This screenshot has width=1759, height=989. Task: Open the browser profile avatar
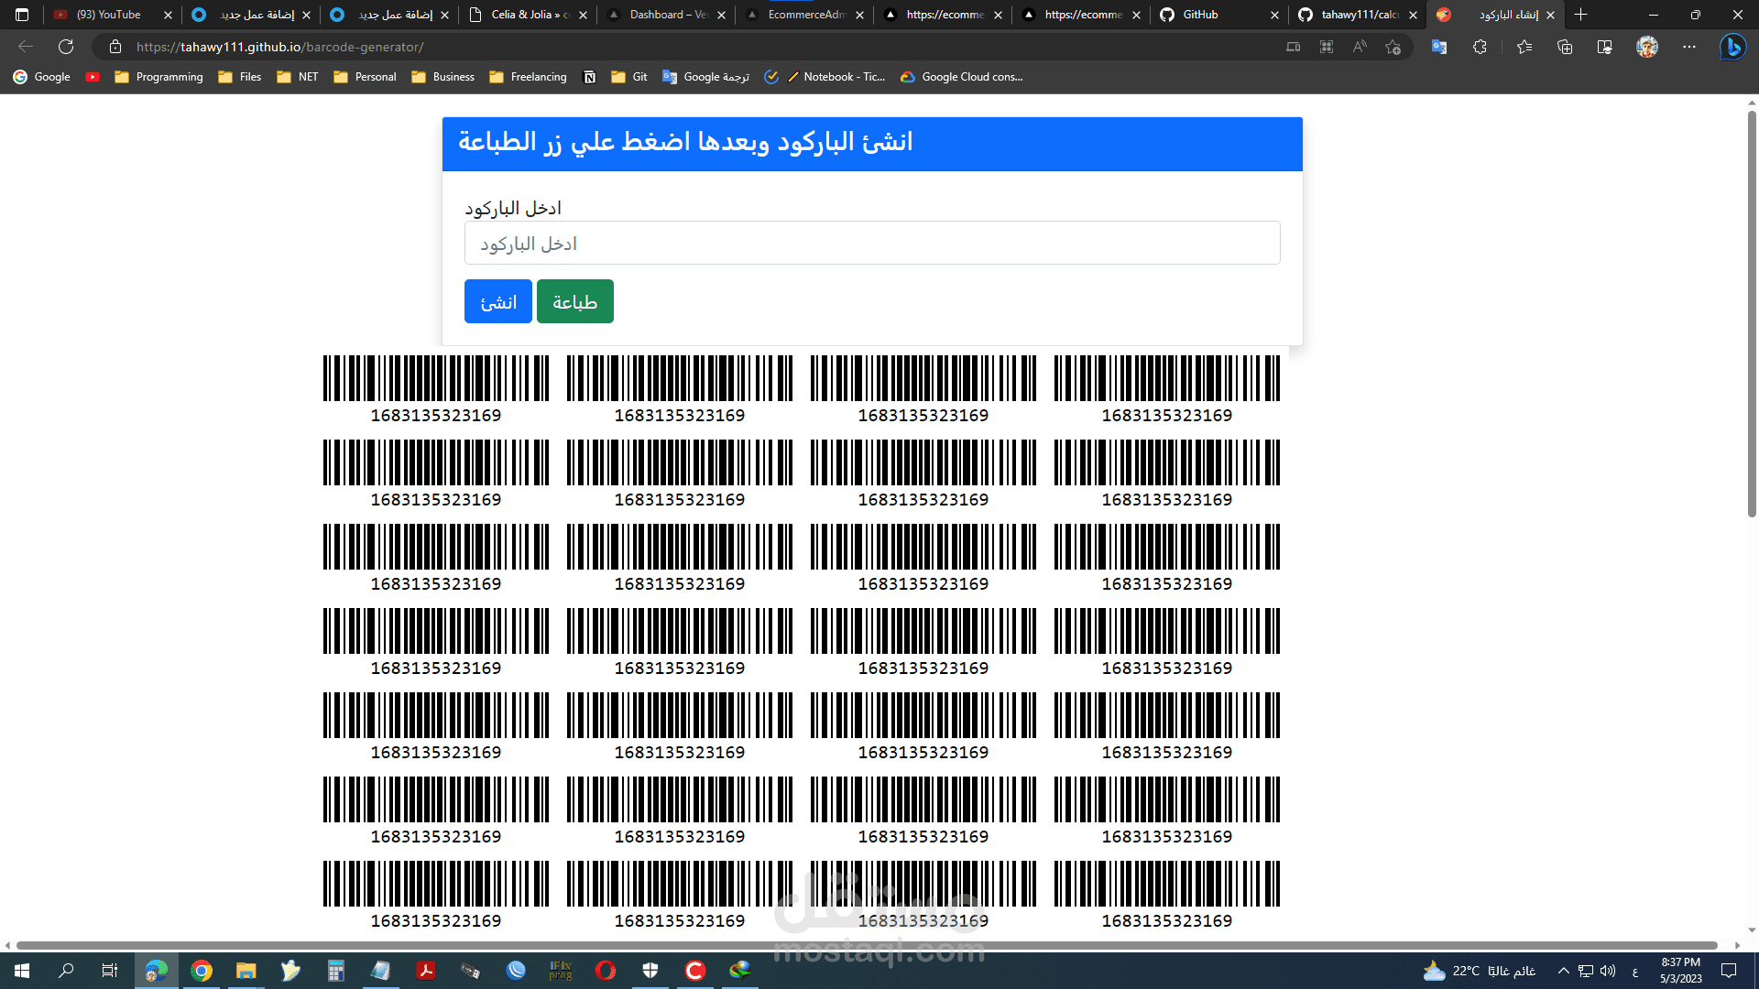(1647, 47)
